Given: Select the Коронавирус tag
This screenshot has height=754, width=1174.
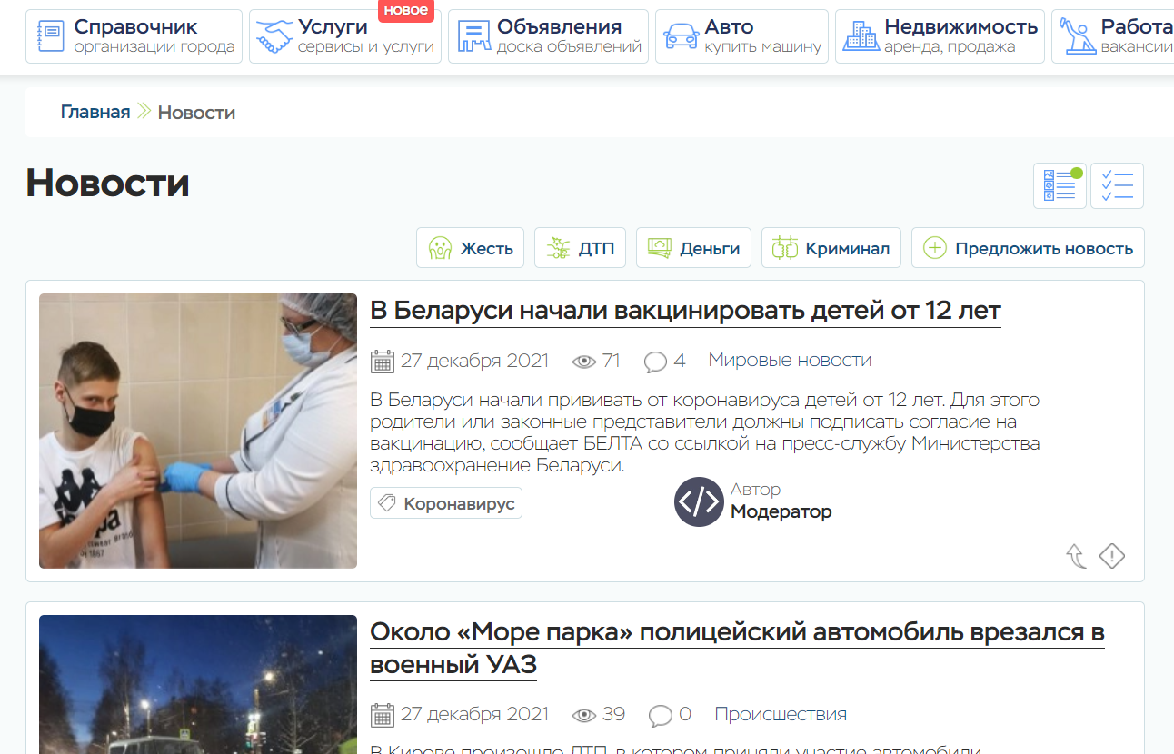Looking at the screenshot, I should click(x=446, y=503).
